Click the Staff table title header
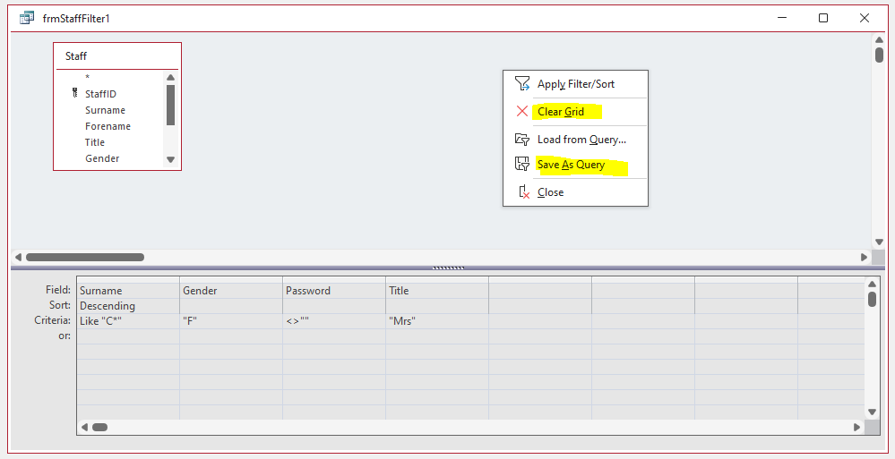The image size is (895, 459). (117, 55)
